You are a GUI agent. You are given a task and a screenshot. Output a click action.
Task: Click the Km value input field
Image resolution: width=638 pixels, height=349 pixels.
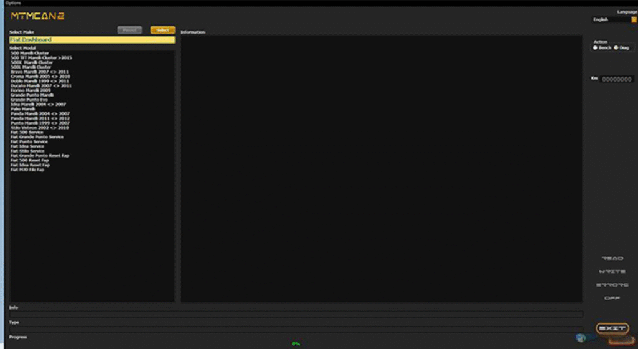click(x=617, y=79)
